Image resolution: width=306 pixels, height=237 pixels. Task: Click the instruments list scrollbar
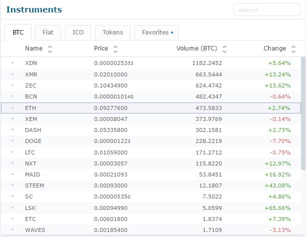[x=303, y=113]
